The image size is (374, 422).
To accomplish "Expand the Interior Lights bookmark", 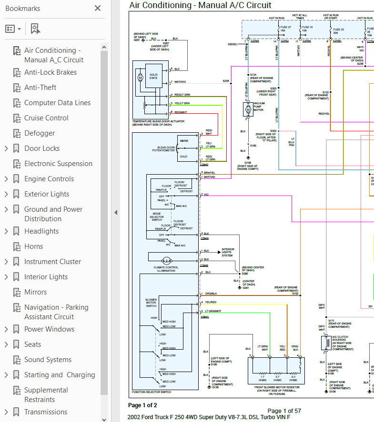I will (x=6, y=277).
